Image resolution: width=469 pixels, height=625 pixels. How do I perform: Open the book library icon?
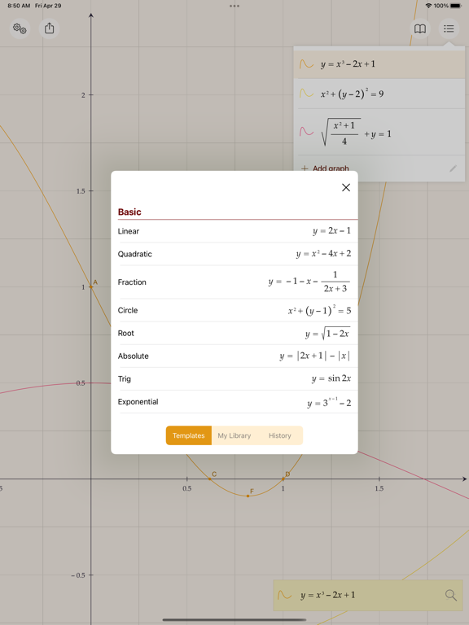click(x=420, y=28)
